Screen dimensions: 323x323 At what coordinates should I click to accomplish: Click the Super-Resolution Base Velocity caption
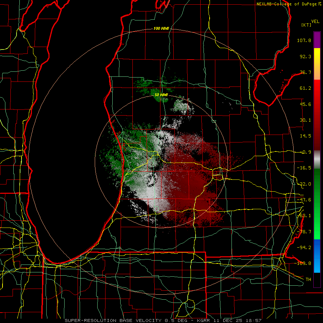coord(163,320)
